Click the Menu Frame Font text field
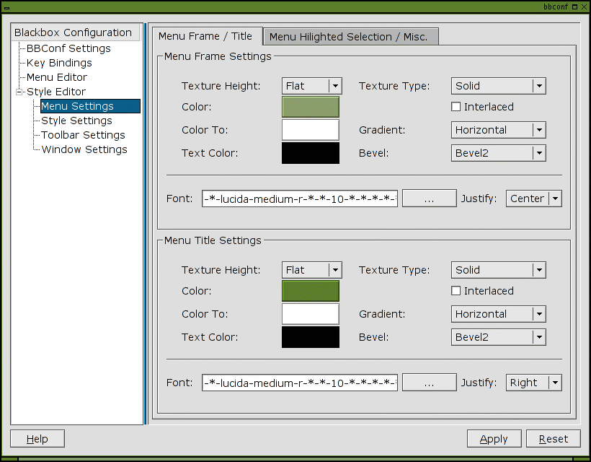591x462 pixels. coord(300,199)
